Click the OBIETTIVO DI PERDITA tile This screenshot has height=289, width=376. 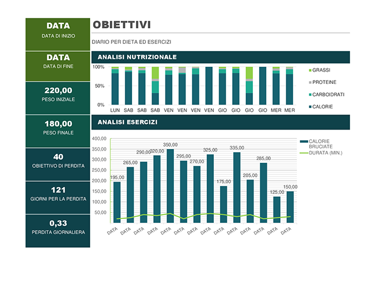[58, 165]
